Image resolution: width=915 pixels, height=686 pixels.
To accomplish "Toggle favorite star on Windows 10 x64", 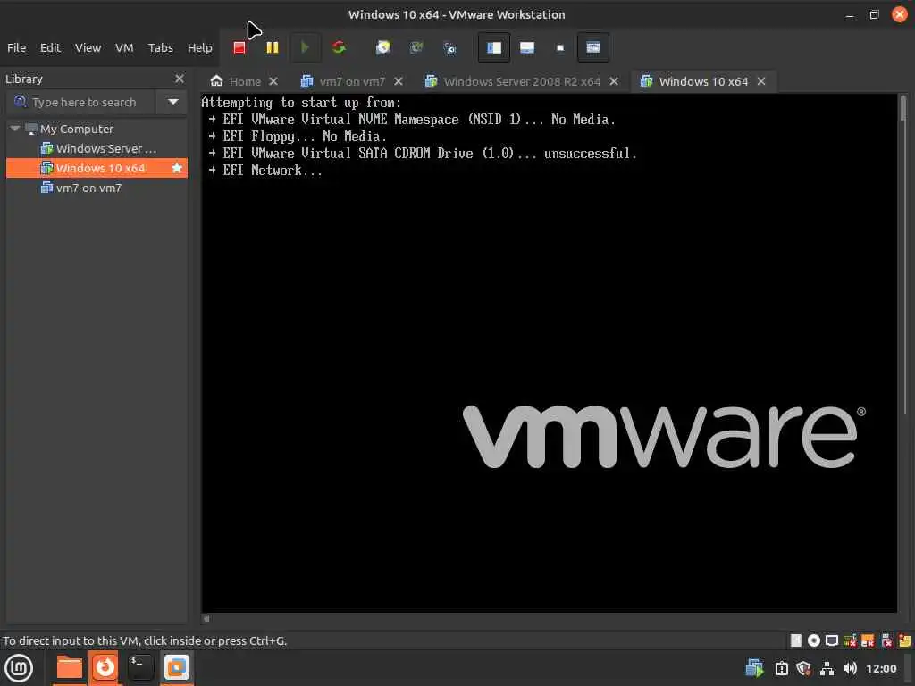I will (x=177, y=169).
